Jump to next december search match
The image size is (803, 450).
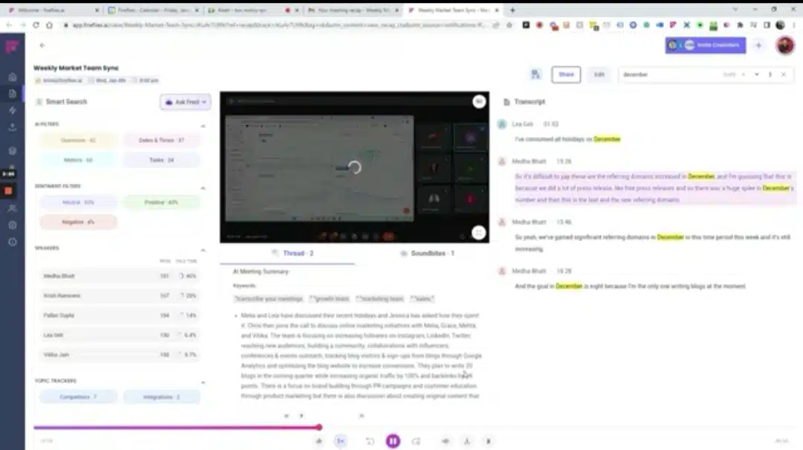pos(756,75)
